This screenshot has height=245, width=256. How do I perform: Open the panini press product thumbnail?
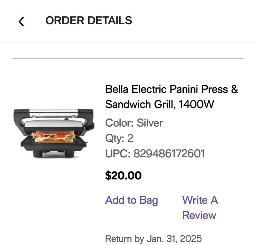coord(53,133)
